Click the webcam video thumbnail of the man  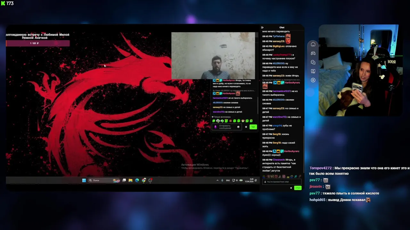pos(213,56)
